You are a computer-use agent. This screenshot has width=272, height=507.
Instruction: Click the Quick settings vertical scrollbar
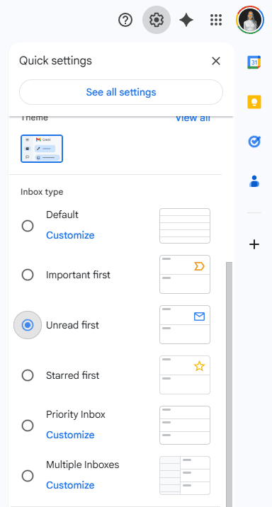(229, 384)
